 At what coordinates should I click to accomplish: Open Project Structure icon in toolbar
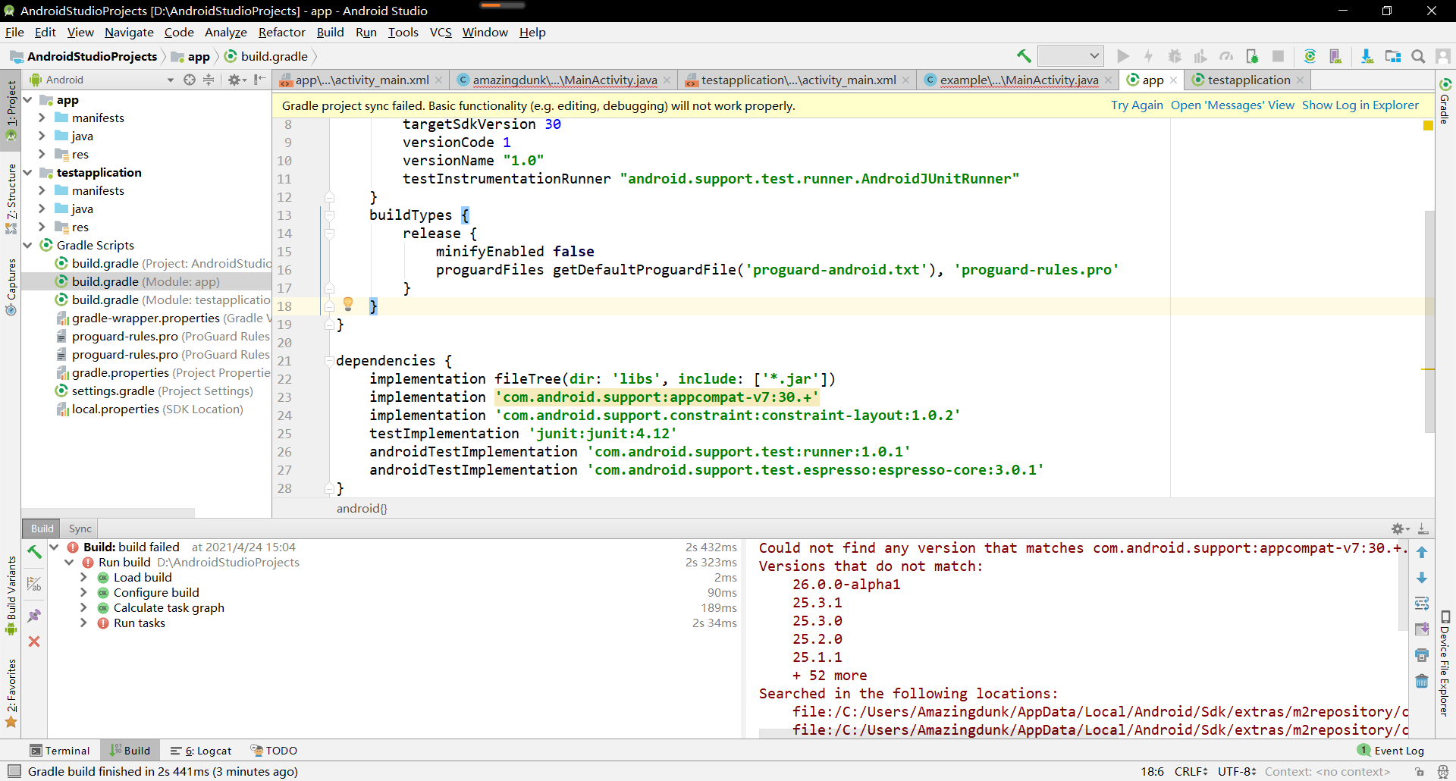(1392, 56)
